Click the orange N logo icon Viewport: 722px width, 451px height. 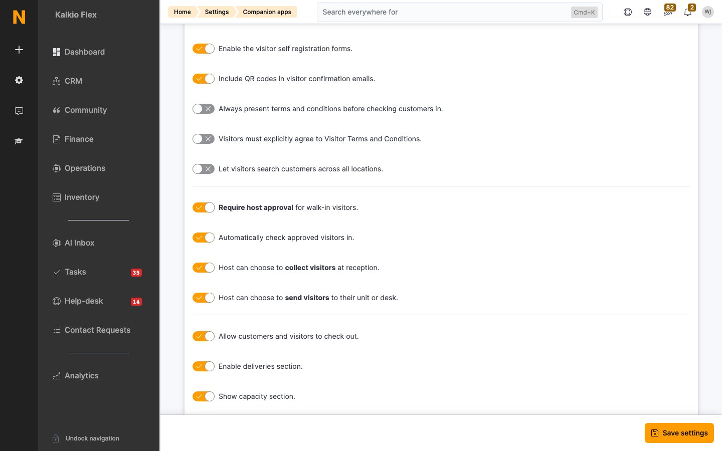(19, 17)
